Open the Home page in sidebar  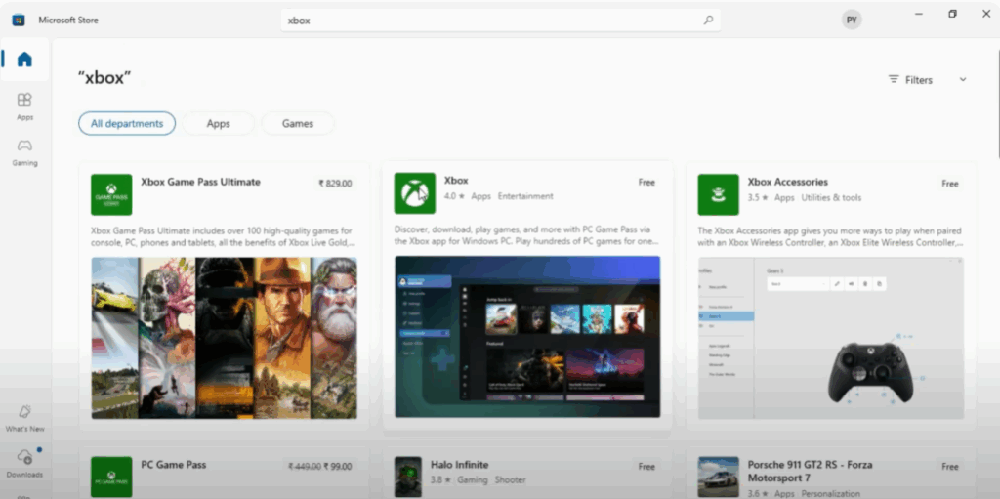[24, 60]
